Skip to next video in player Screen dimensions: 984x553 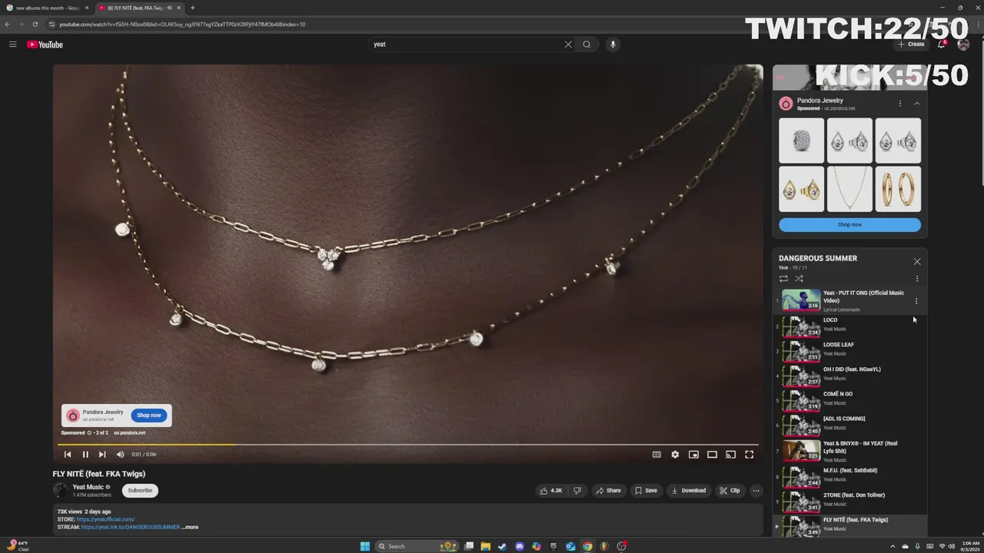(102, 455)
